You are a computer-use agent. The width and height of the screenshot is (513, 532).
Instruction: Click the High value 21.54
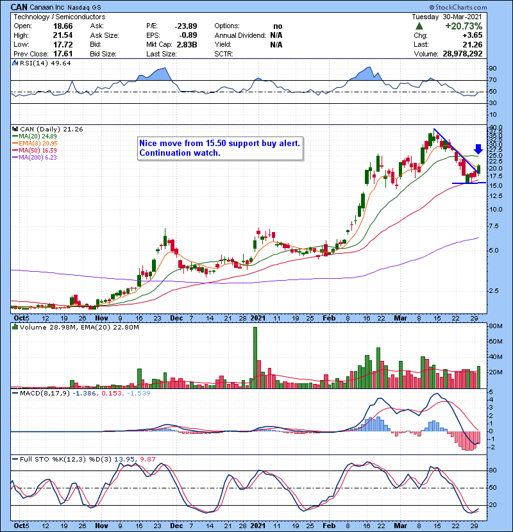point(63,35)
